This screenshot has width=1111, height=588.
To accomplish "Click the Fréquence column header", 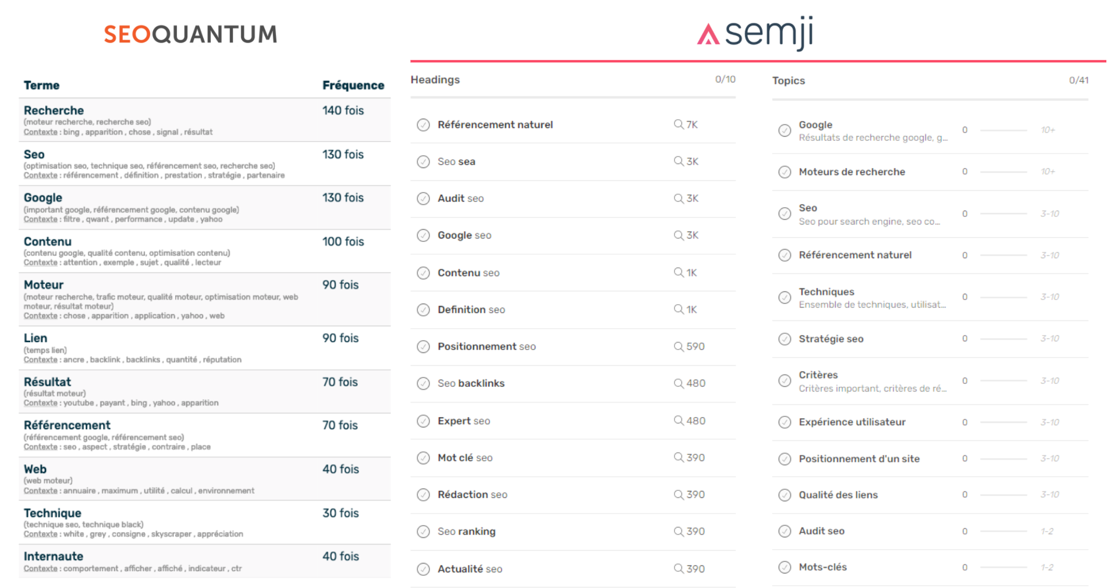I will click(x=353, y=85).
